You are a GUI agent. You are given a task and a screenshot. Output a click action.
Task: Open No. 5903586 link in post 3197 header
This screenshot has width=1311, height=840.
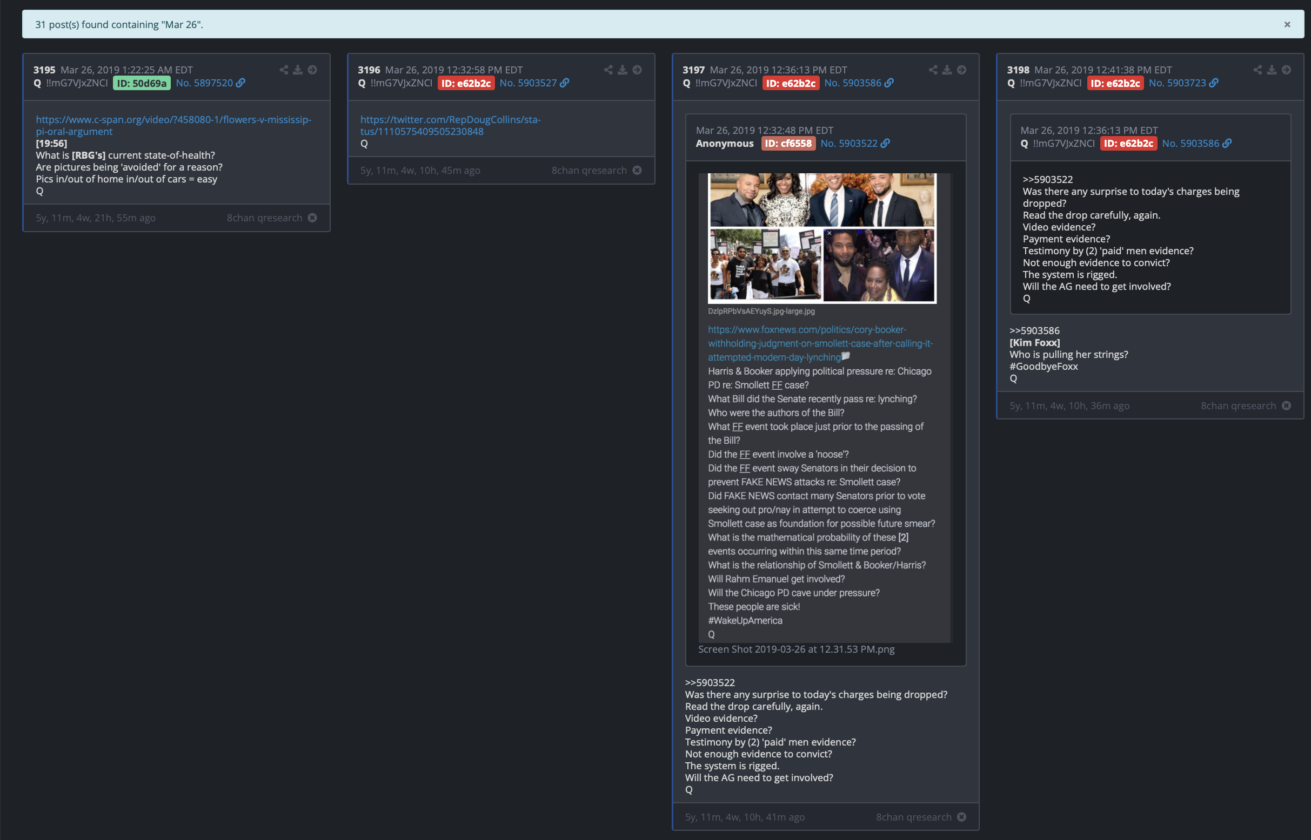click(853, 83)
